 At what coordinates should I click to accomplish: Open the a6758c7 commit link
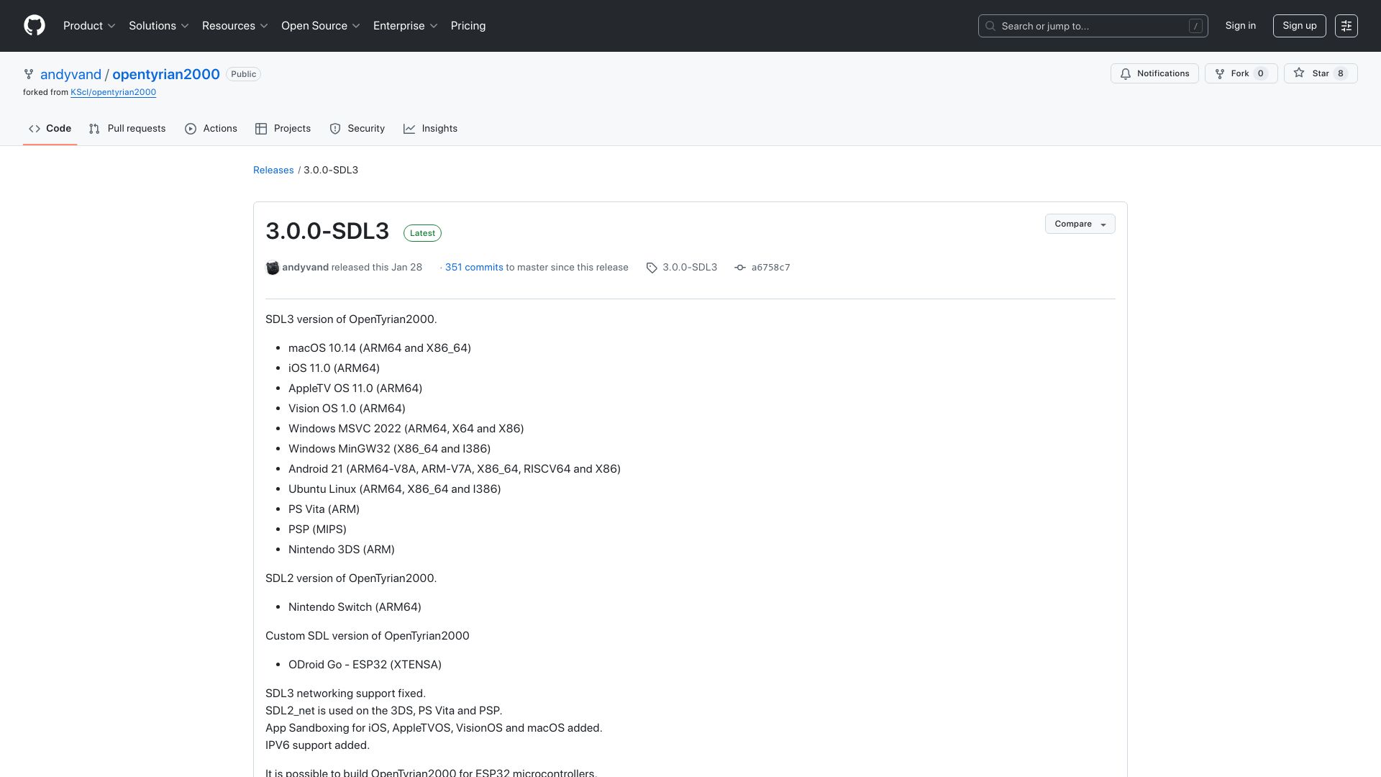tap(770, 268)
